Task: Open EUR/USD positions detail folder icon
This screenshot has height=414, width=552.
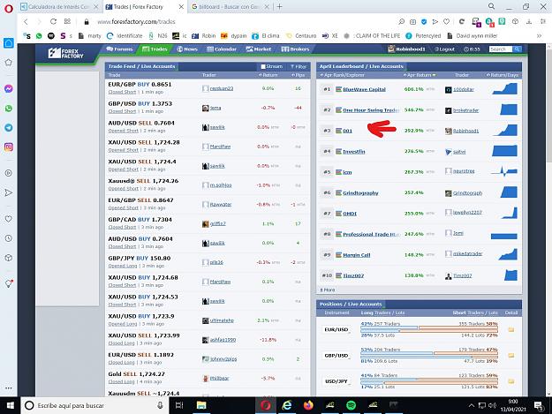Action: [x=510, y=329]
